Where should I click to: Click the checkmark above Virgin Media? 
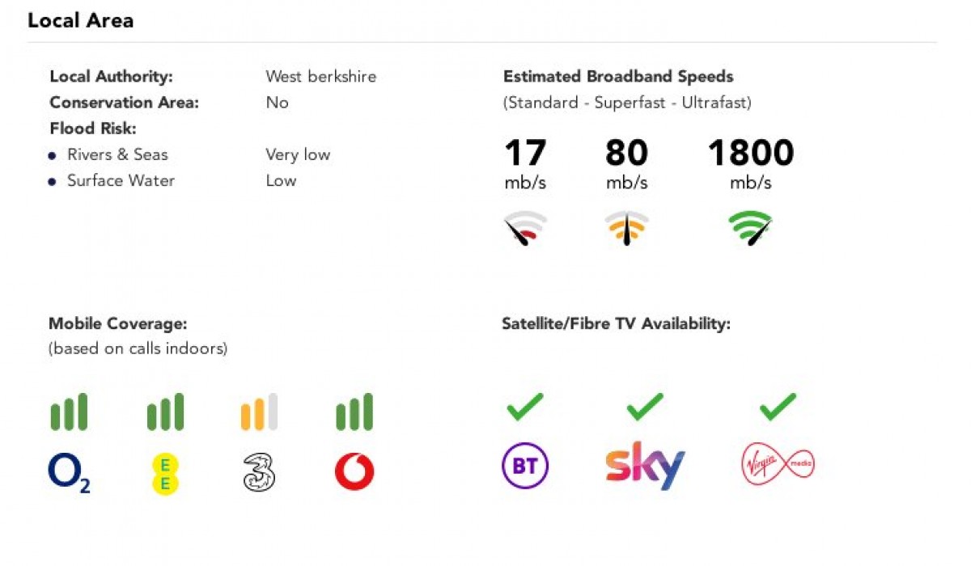778,407
